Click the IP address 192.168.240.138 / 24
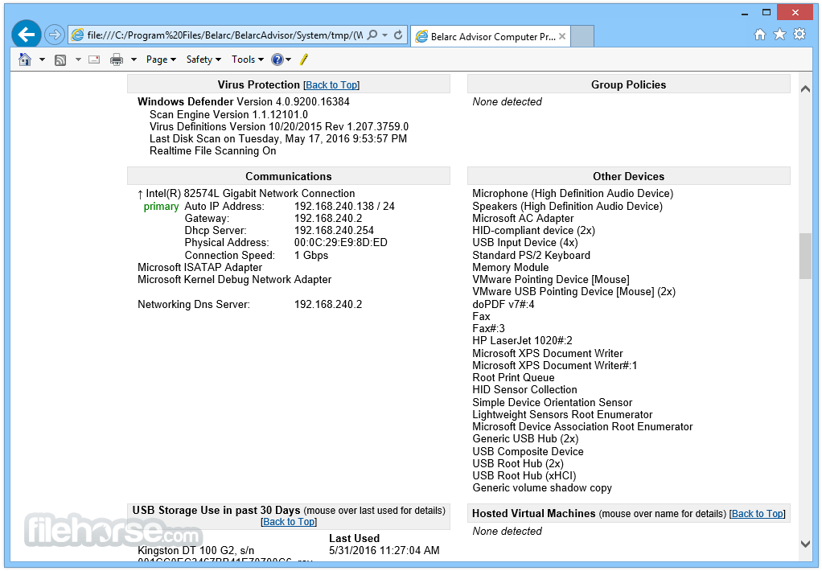This screenshot has width=822, height=571. click(x=344, y=206)
